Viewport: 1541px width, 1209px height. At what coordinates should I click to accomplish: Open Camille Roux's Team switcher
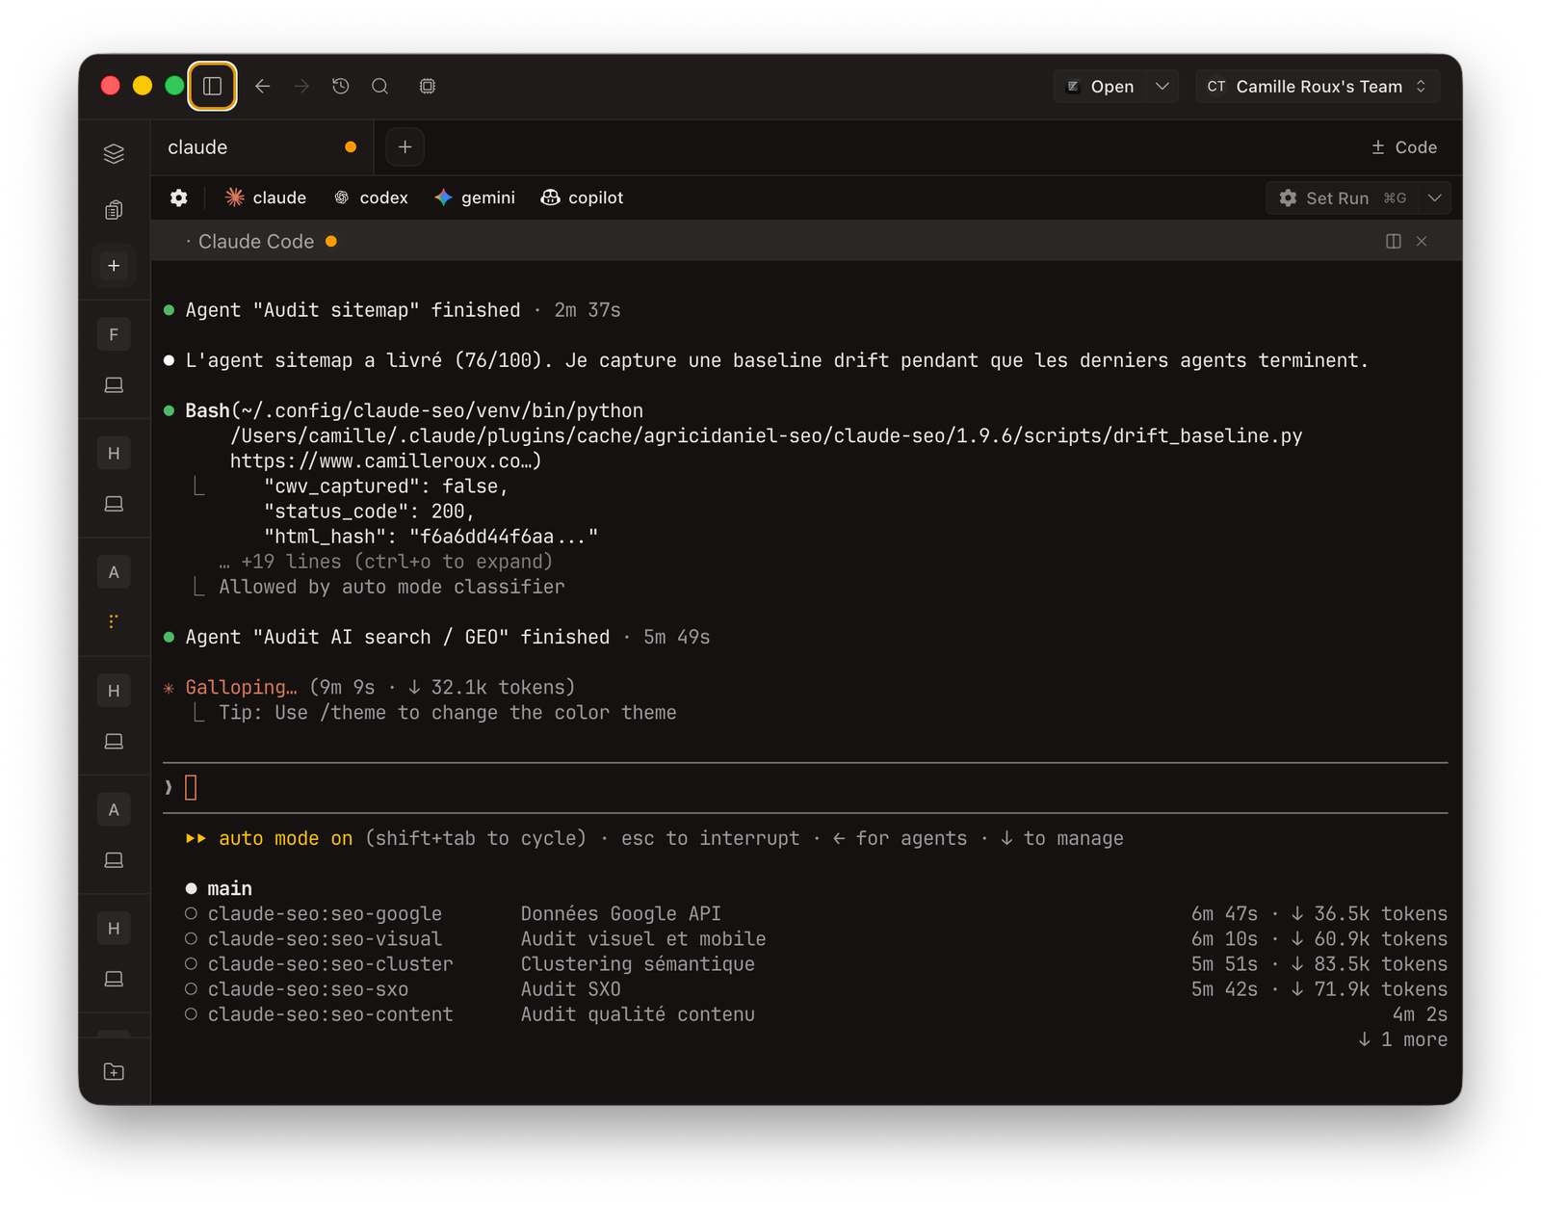tap(1317, 86)
